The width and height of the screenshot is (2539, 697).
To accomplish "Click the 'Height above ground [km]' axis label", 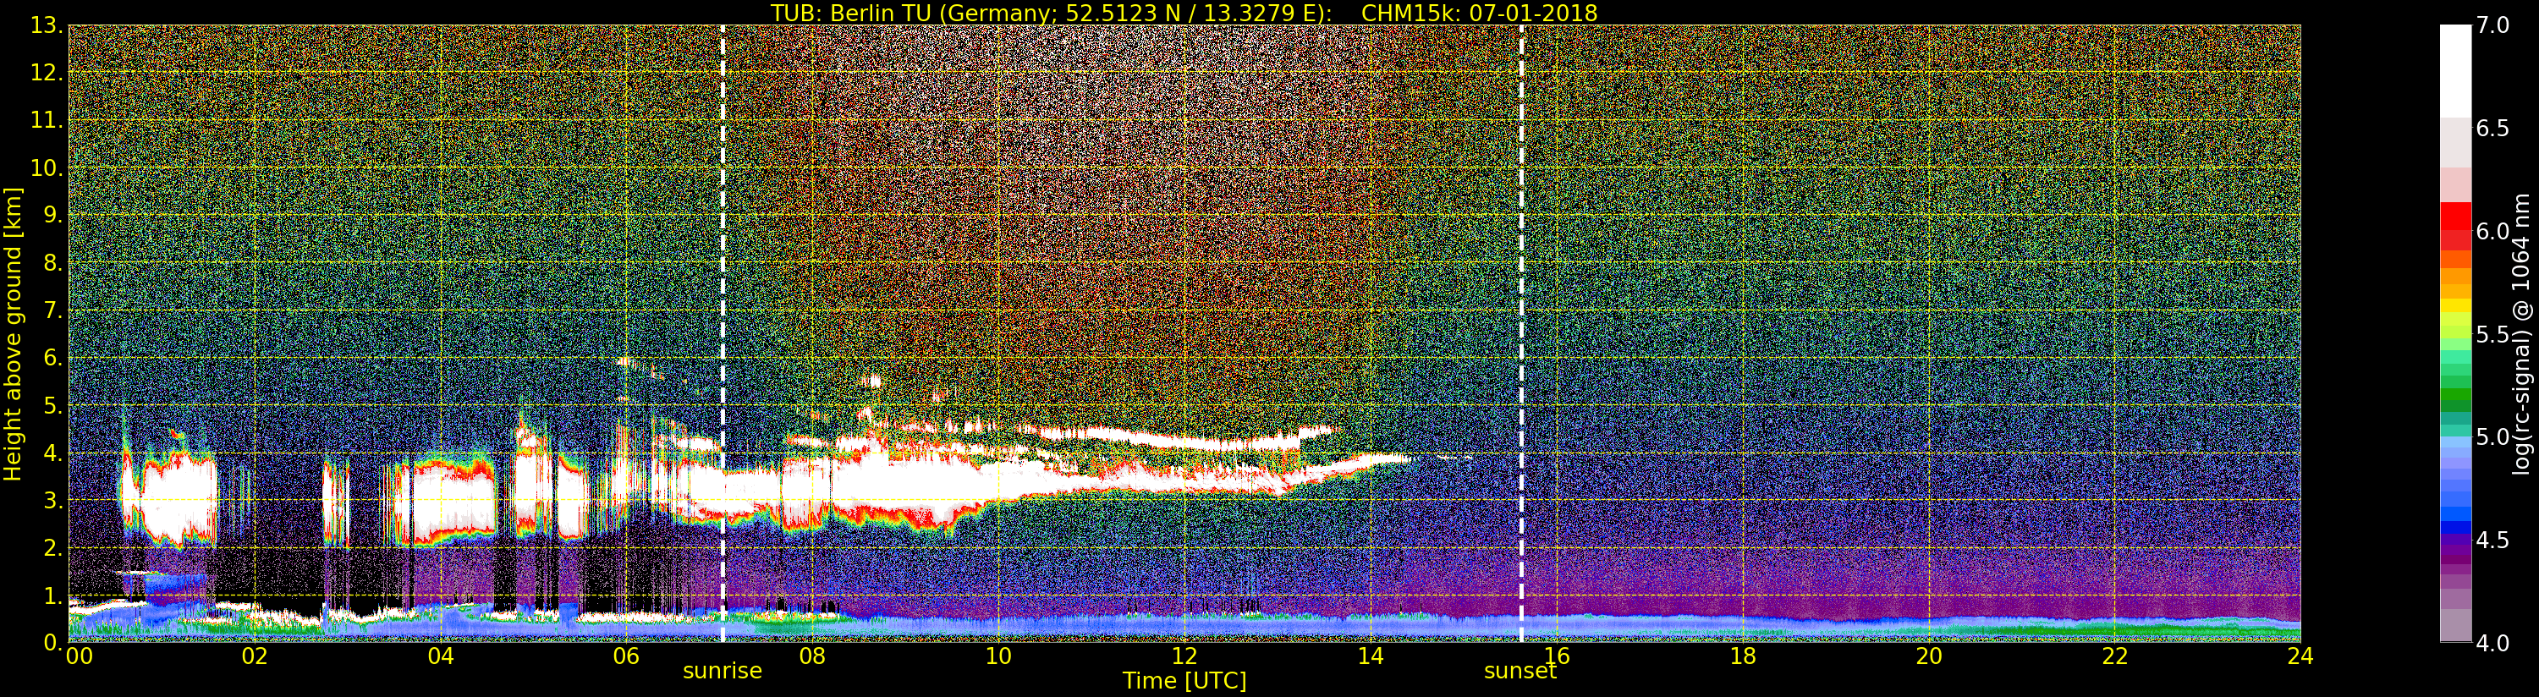I will [x=13, y=334].
